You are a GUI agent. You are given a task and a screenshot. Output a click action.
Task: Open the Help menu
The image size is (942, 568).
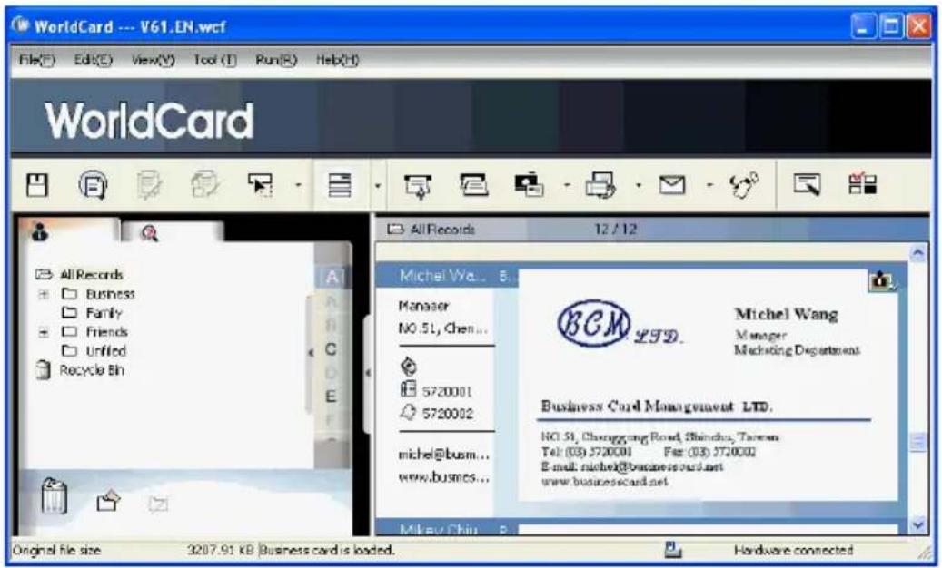coord(337,60)
